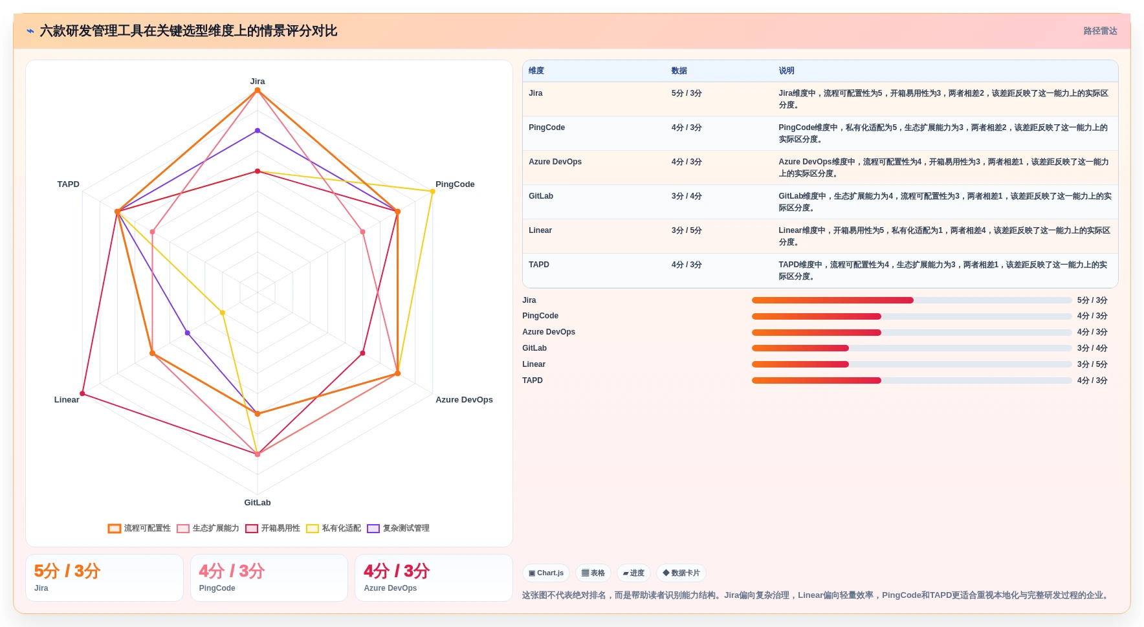The width and height of the screenshot is (1144, 627).
Task: Toggle the 开箱易用性 legend swatch
Action: pos(252,529)
